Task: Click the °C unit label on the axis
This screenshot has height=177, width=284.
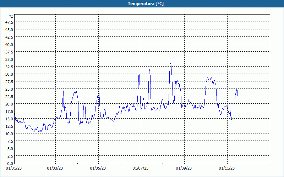Action: click(11, 16)
